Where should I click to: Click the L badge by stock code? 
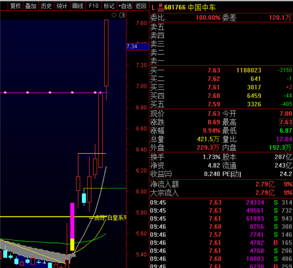click(x=154, y=8)
